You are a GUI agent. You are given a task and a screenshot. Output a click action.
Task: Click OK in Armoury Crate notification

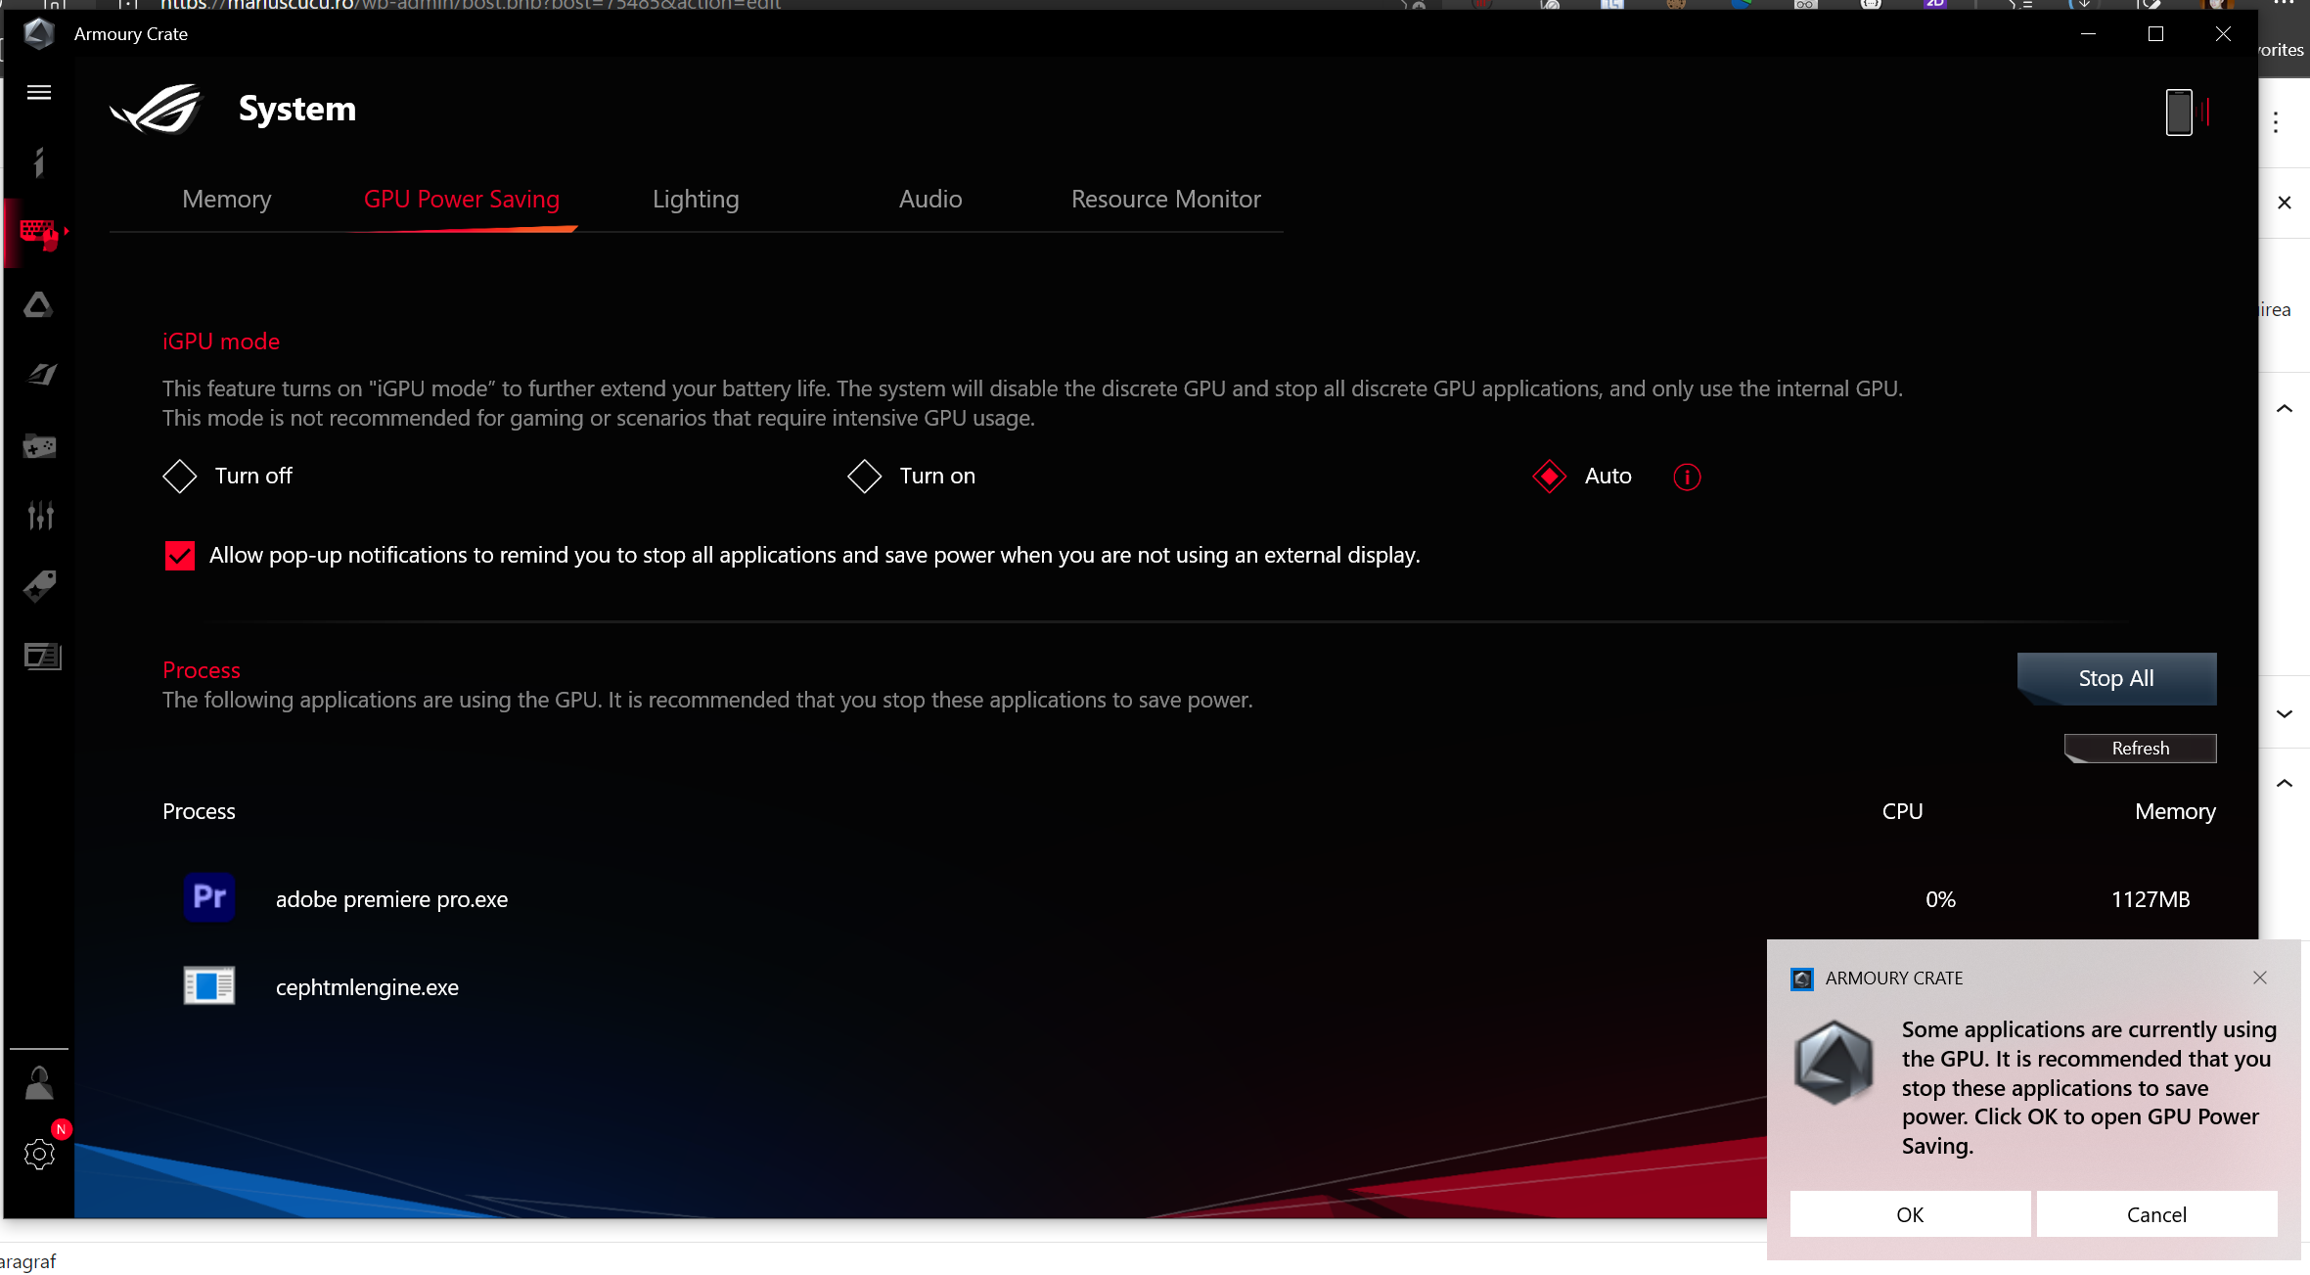click(1909, 1214)
